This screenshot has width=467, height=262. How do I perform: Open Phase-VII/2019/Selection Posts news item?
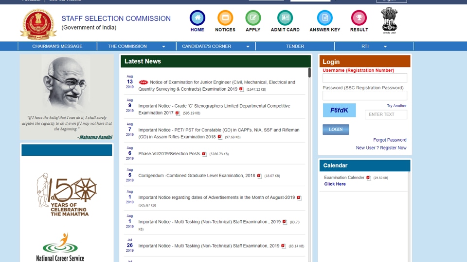tap(169, 154)
